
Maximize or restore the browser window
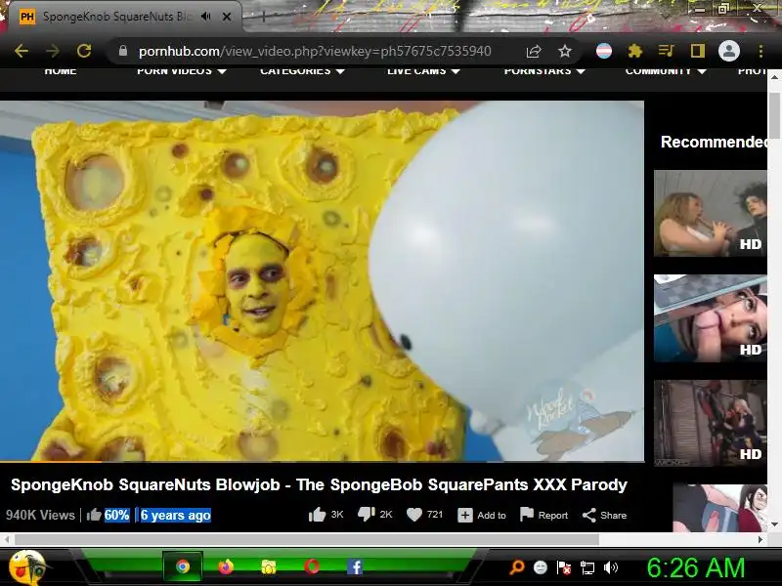click(x=723, y=9)
